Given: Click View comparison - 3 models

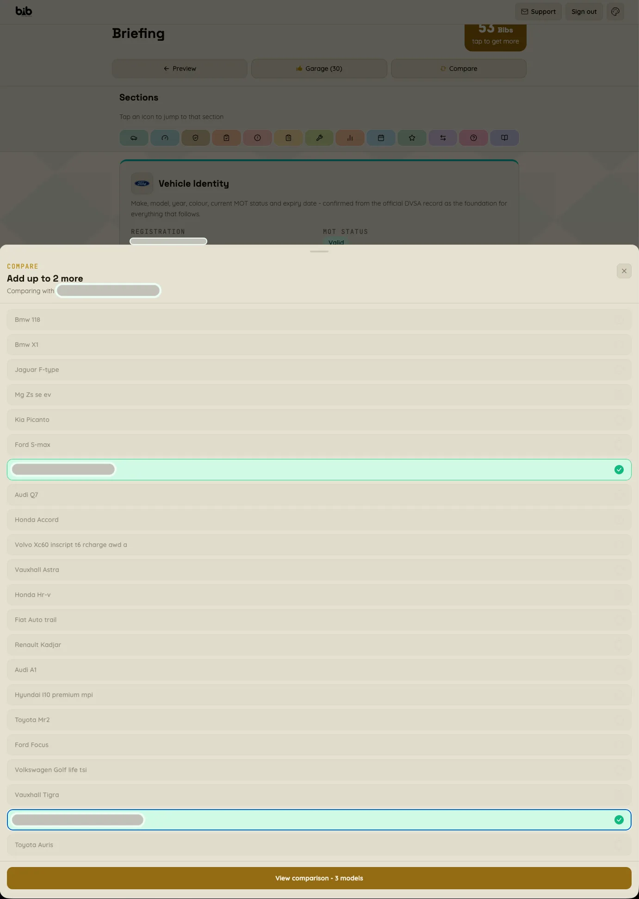Looking at the screenshot, I should pos(319,878).
